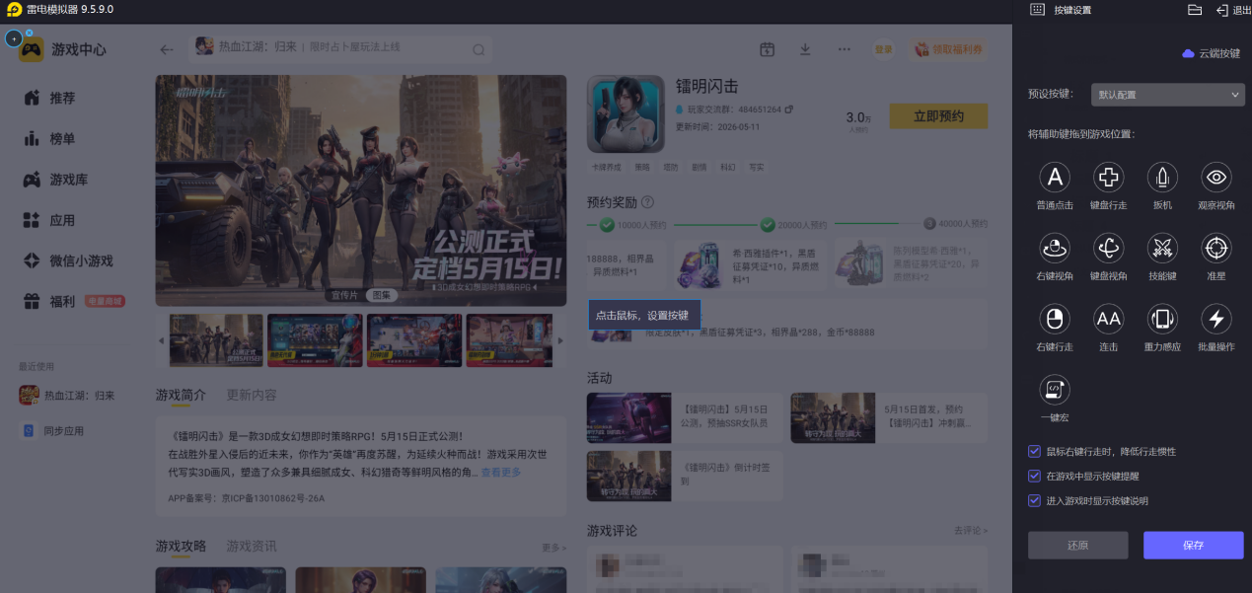
Task: Select the 一键宏 macro icon
Action: point(1055,389)
